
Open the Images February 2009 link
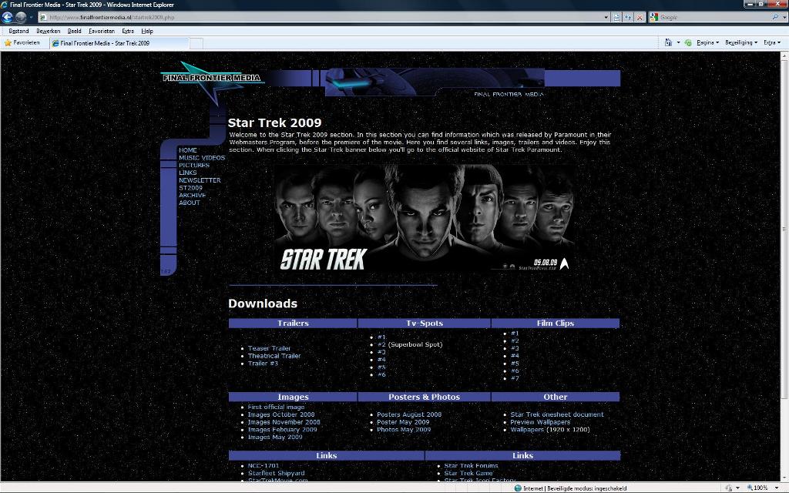282,430
